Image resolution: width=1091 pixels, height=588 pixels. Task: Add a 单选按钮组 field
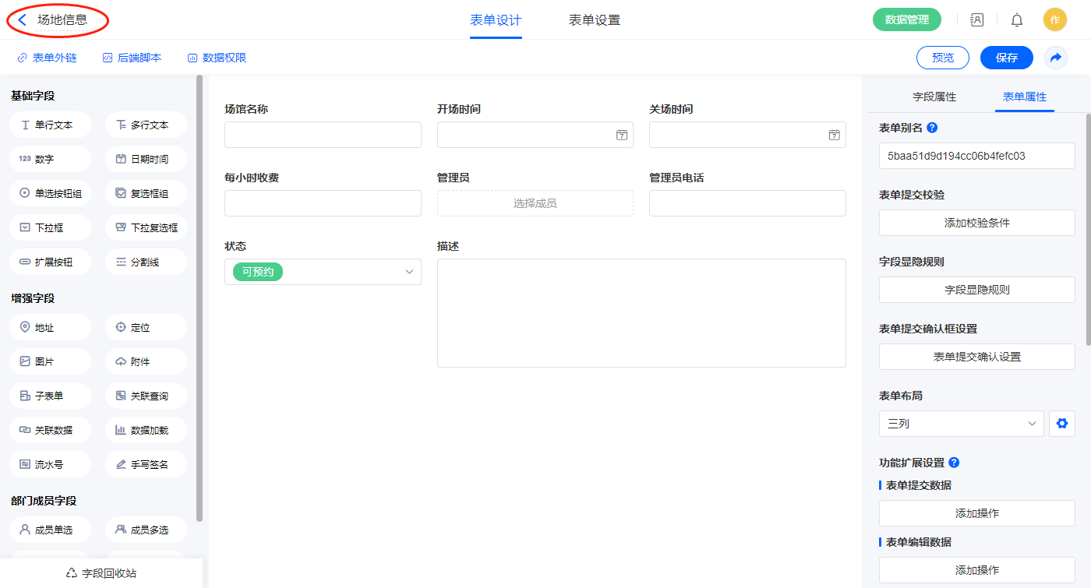click(x=51, y=193)
